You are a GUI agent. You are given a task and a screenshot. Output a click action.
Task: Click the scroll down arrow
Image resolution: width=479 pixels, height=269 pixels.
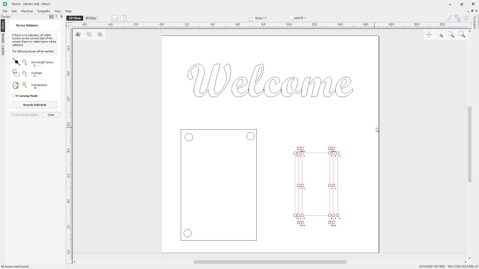pyautogui.click(x=470, y=257)
